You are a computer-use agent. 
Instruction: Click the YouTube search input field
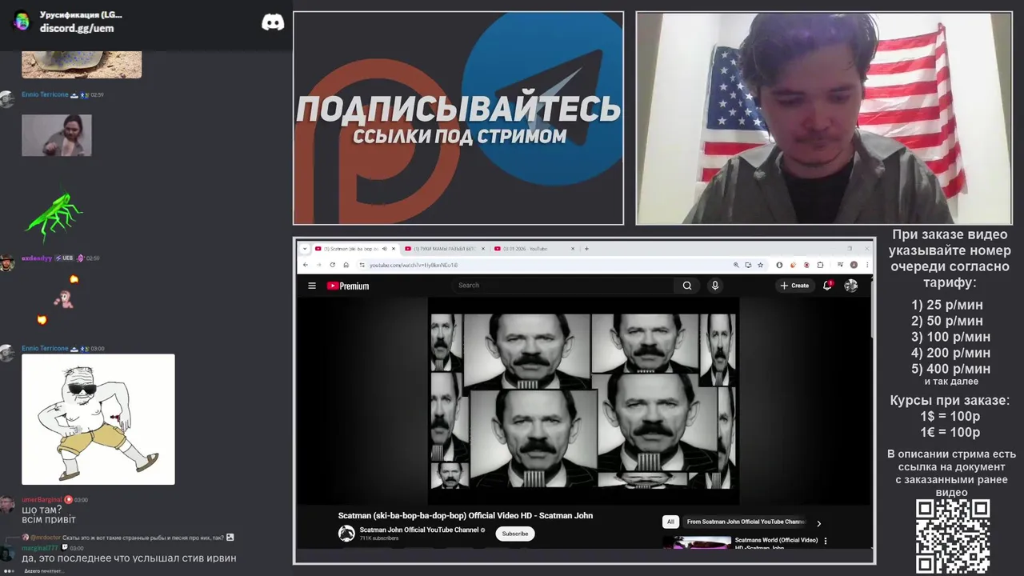pyautogui.click(x=564, y=285)
